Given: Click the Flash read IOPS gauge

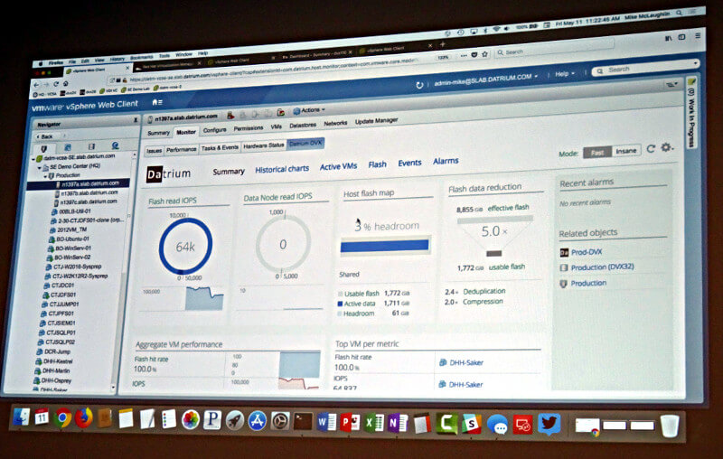Looking at the screenshot, I should pos(185,247).
